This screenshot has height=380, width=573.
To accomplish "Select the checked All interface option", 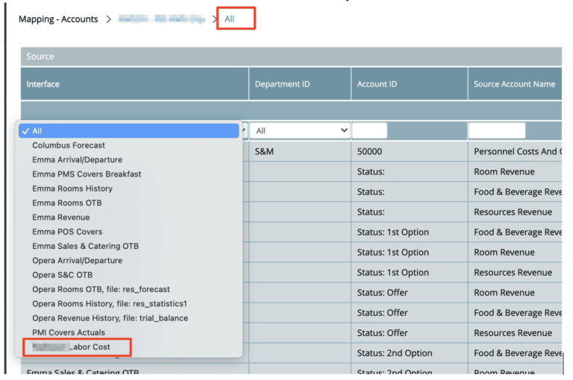I will (x=37, y=131).
